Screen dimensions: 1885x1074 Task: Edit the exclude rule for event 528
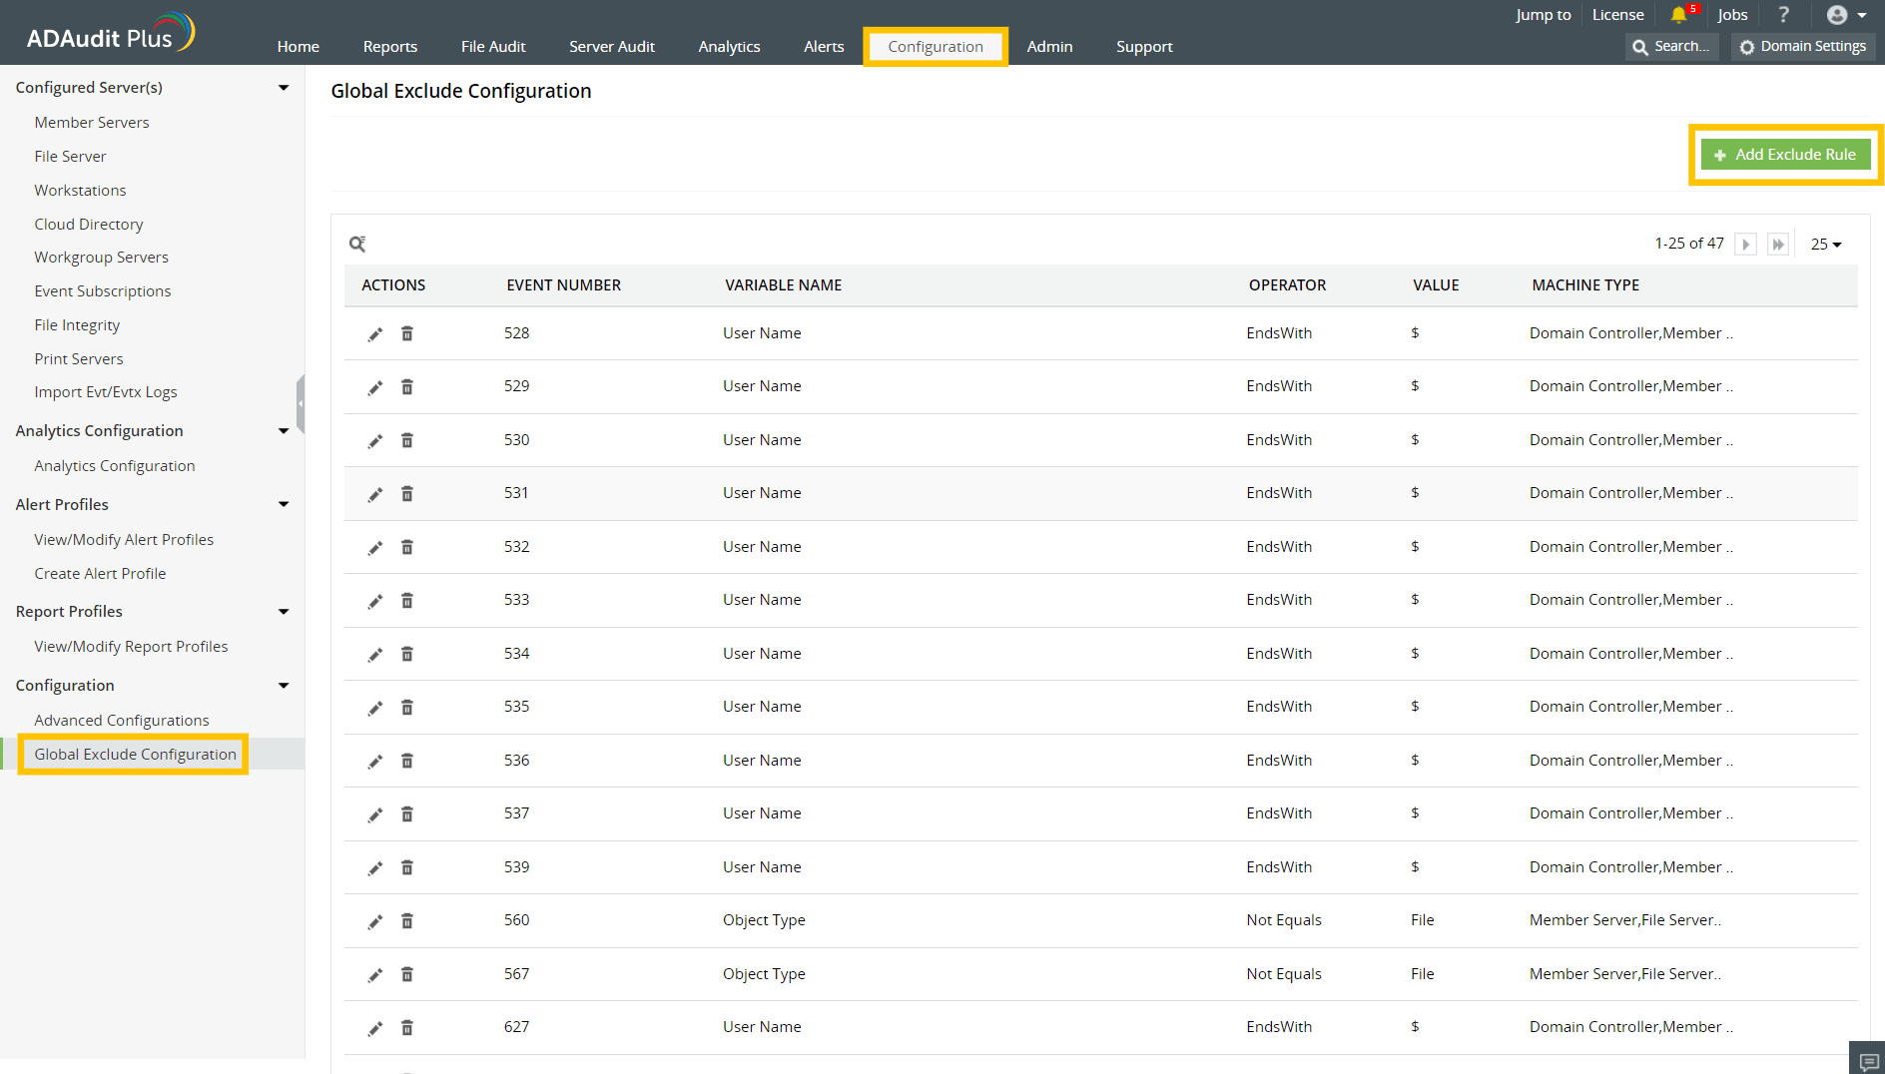[374, 333]
